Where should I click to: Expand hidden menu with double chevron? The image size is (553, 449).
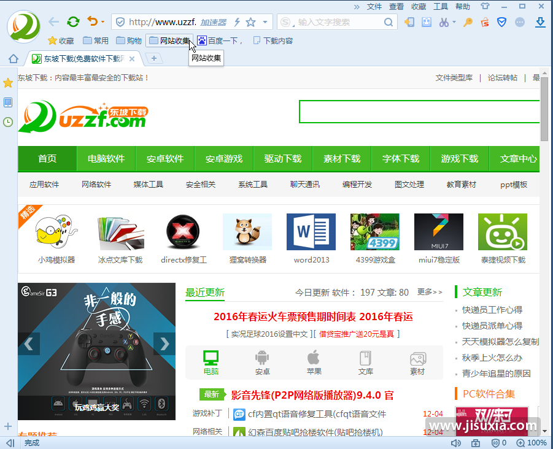point(357,6)
